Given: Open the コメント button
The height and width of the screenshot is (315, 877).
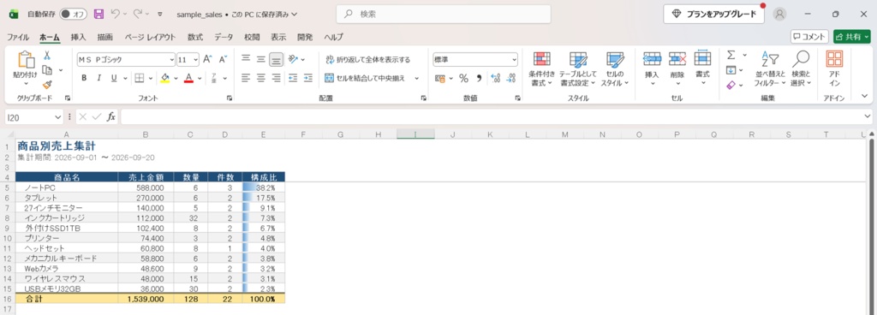Looking at the screenshot, I should pyautogui.click(x=809, y=36).
